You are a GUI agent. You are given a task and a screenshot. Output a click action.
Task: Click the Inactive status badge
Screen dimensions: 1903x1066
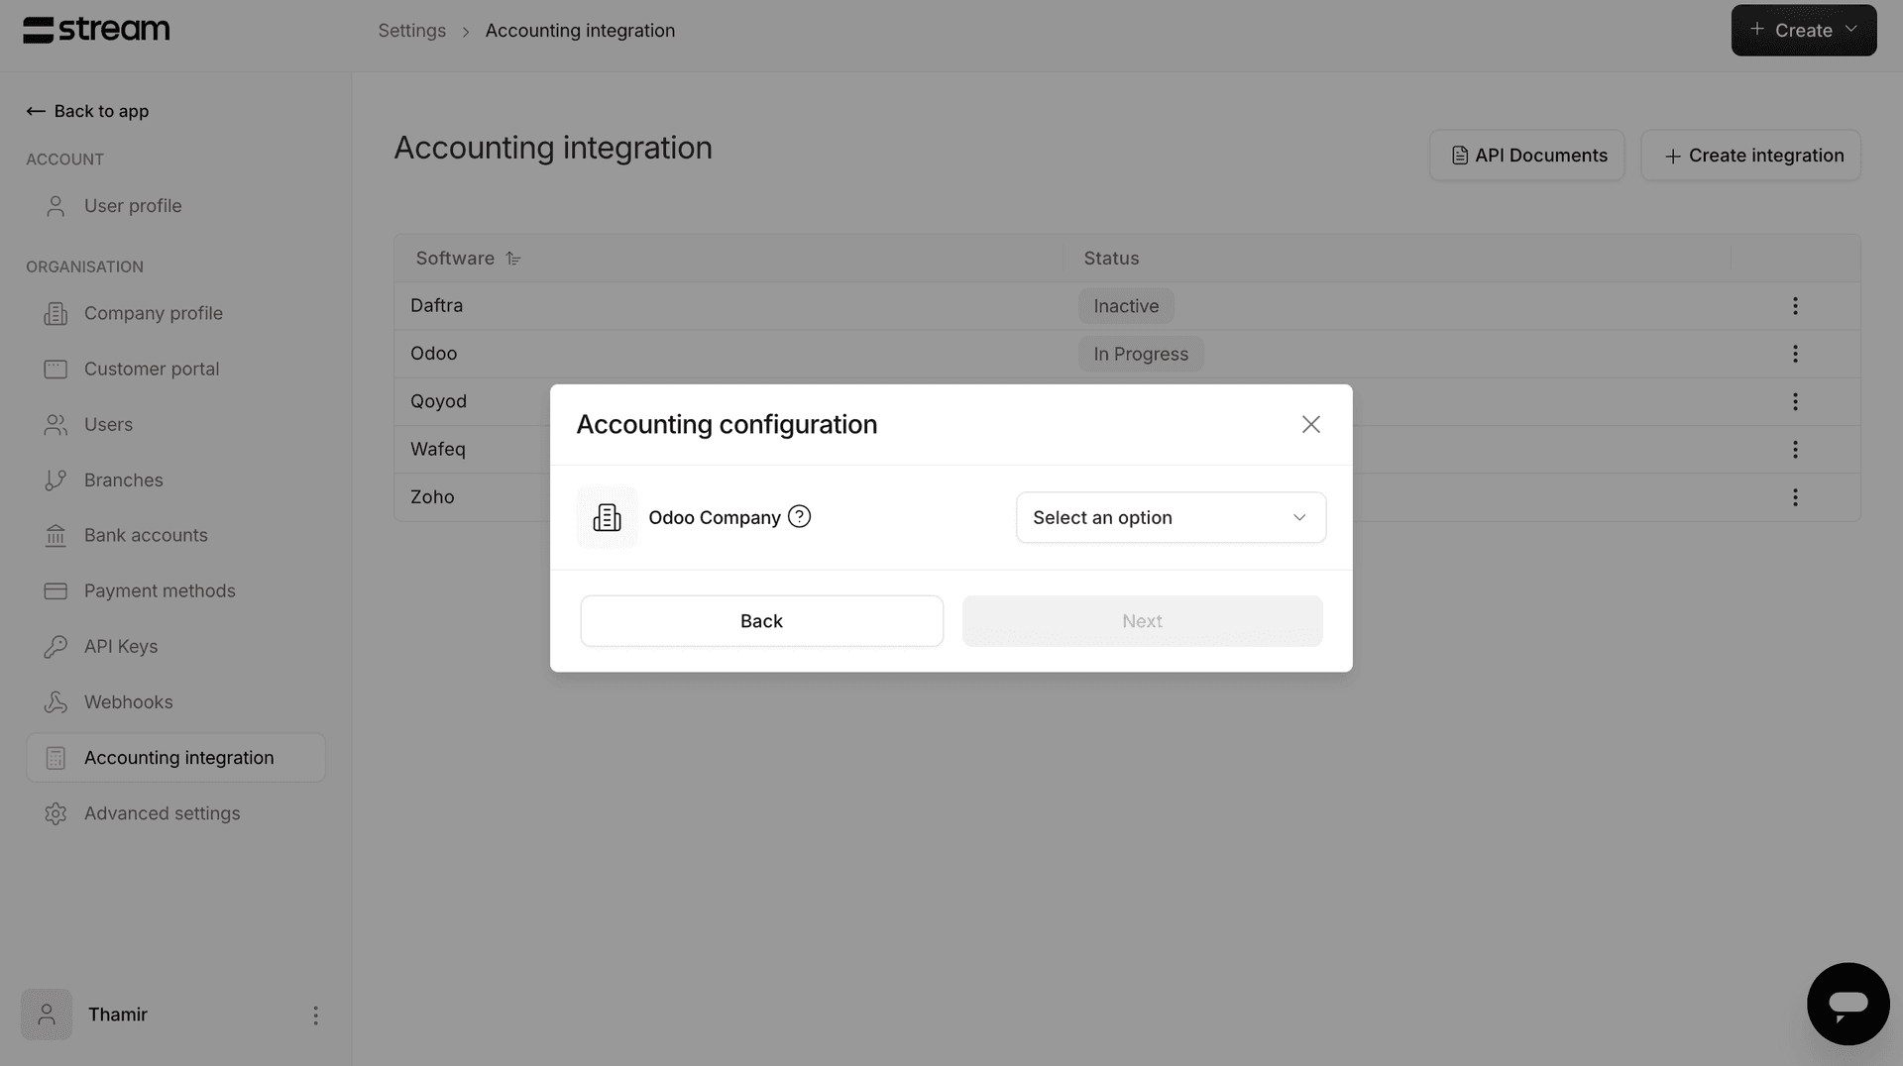(x=1126, y=306)
